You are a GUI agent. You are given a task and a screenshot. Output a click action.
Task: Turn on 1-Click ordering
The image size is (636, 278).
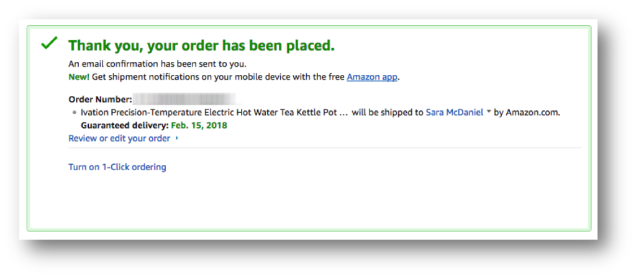click(117, 167)
